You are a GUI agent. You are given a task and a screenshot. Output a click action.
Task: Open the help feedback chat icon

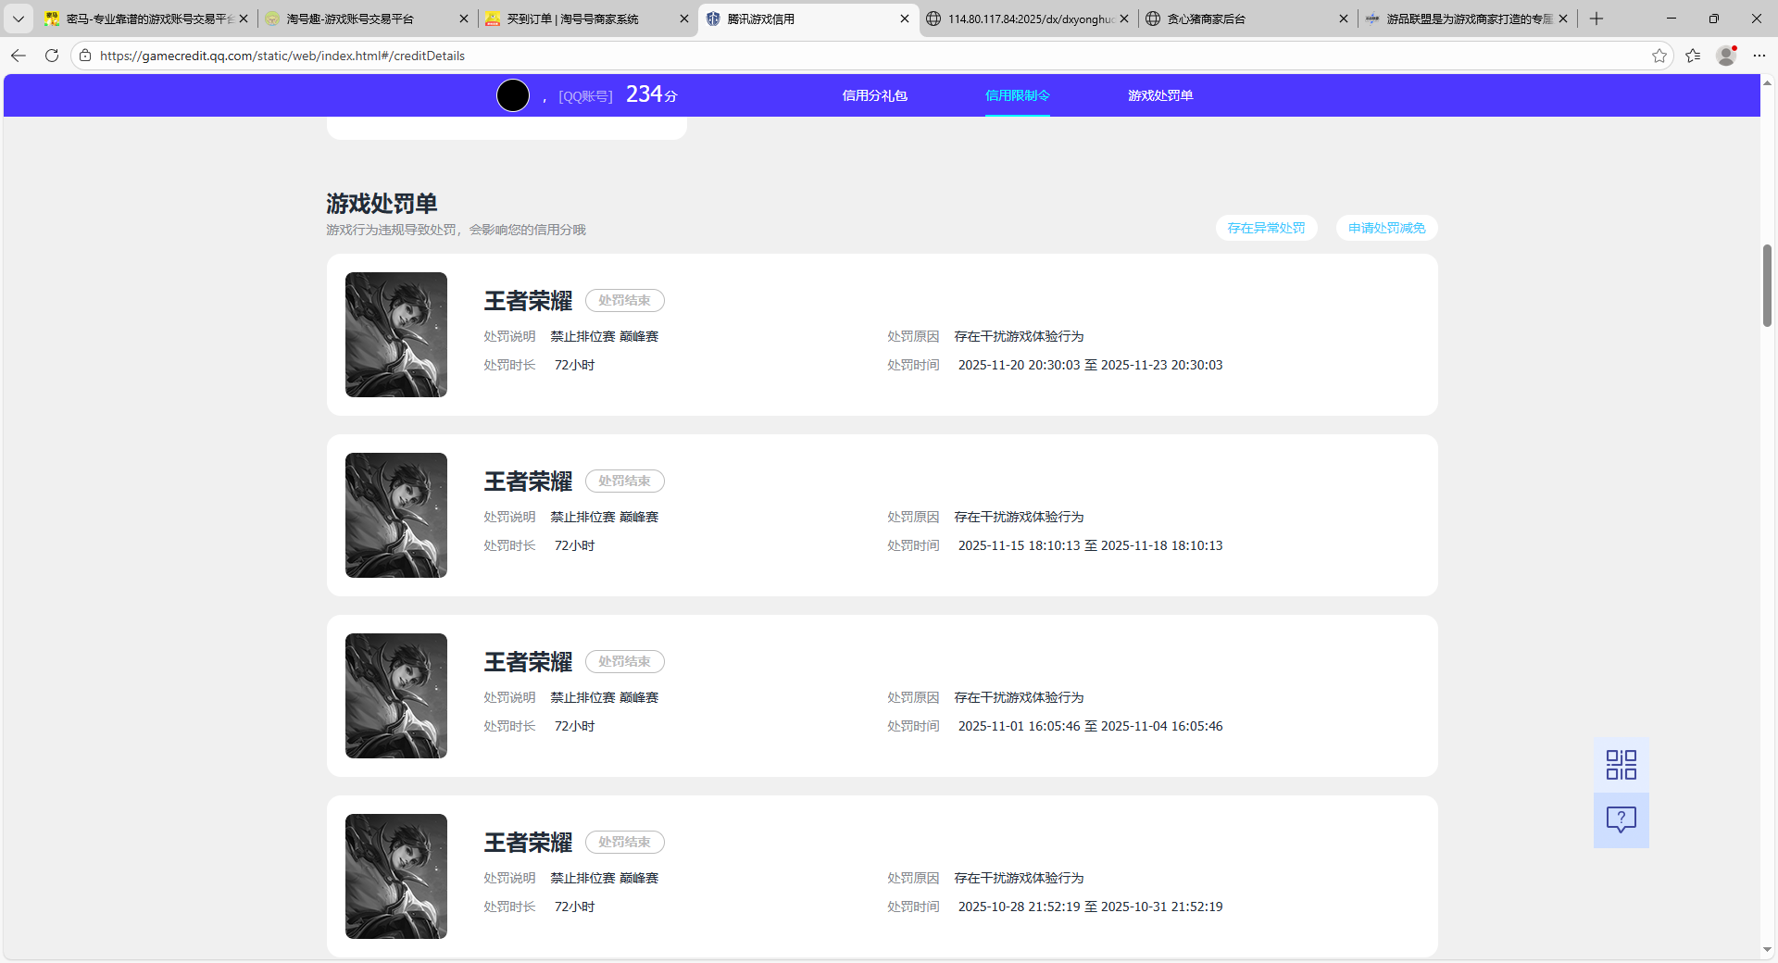1621,819
